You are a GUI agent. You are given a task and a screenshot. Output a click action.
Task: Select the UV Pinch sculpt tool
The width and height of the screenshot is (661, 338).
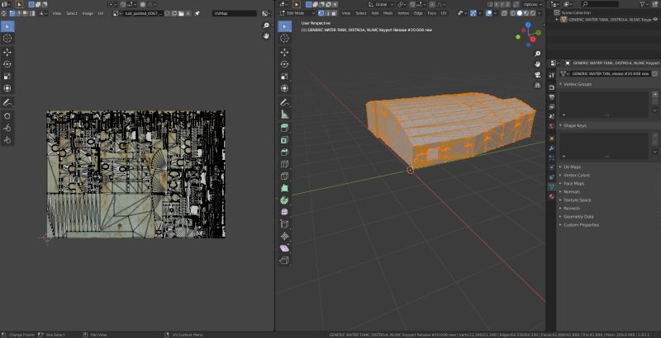(x=7, y=140)
